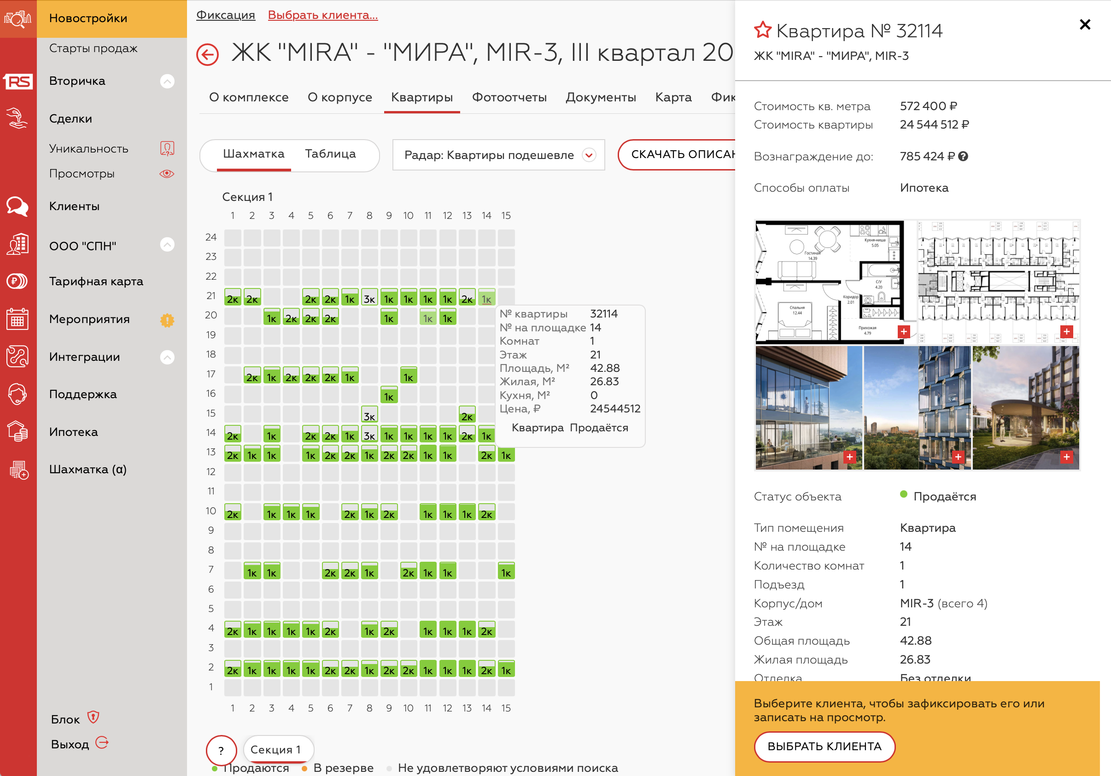Open the RS secondary market sidebar icon
Viewport: 1111px width, 776px height.
tap(18, 81)
